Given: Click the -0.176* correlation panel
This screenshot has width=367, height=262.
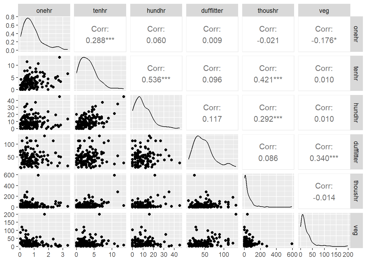Looking at the screenshot, I should coord(324,34).
